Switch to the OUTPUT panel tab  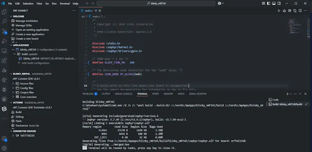[x=106, y=94]
